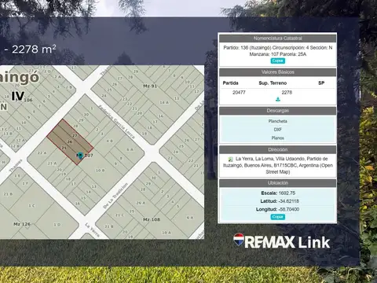
Task: Click parcel 21 C in Mz 108
Action: (x=119, y=215)
